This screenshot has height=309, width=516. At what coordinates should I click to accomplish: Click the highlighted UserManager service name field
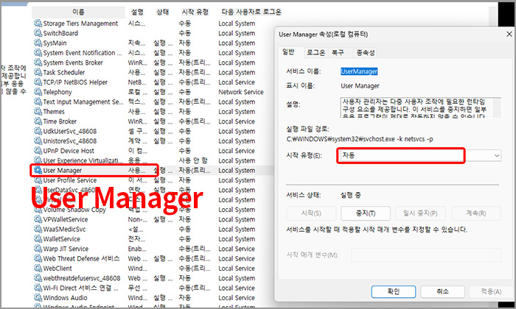click(360, 71)
